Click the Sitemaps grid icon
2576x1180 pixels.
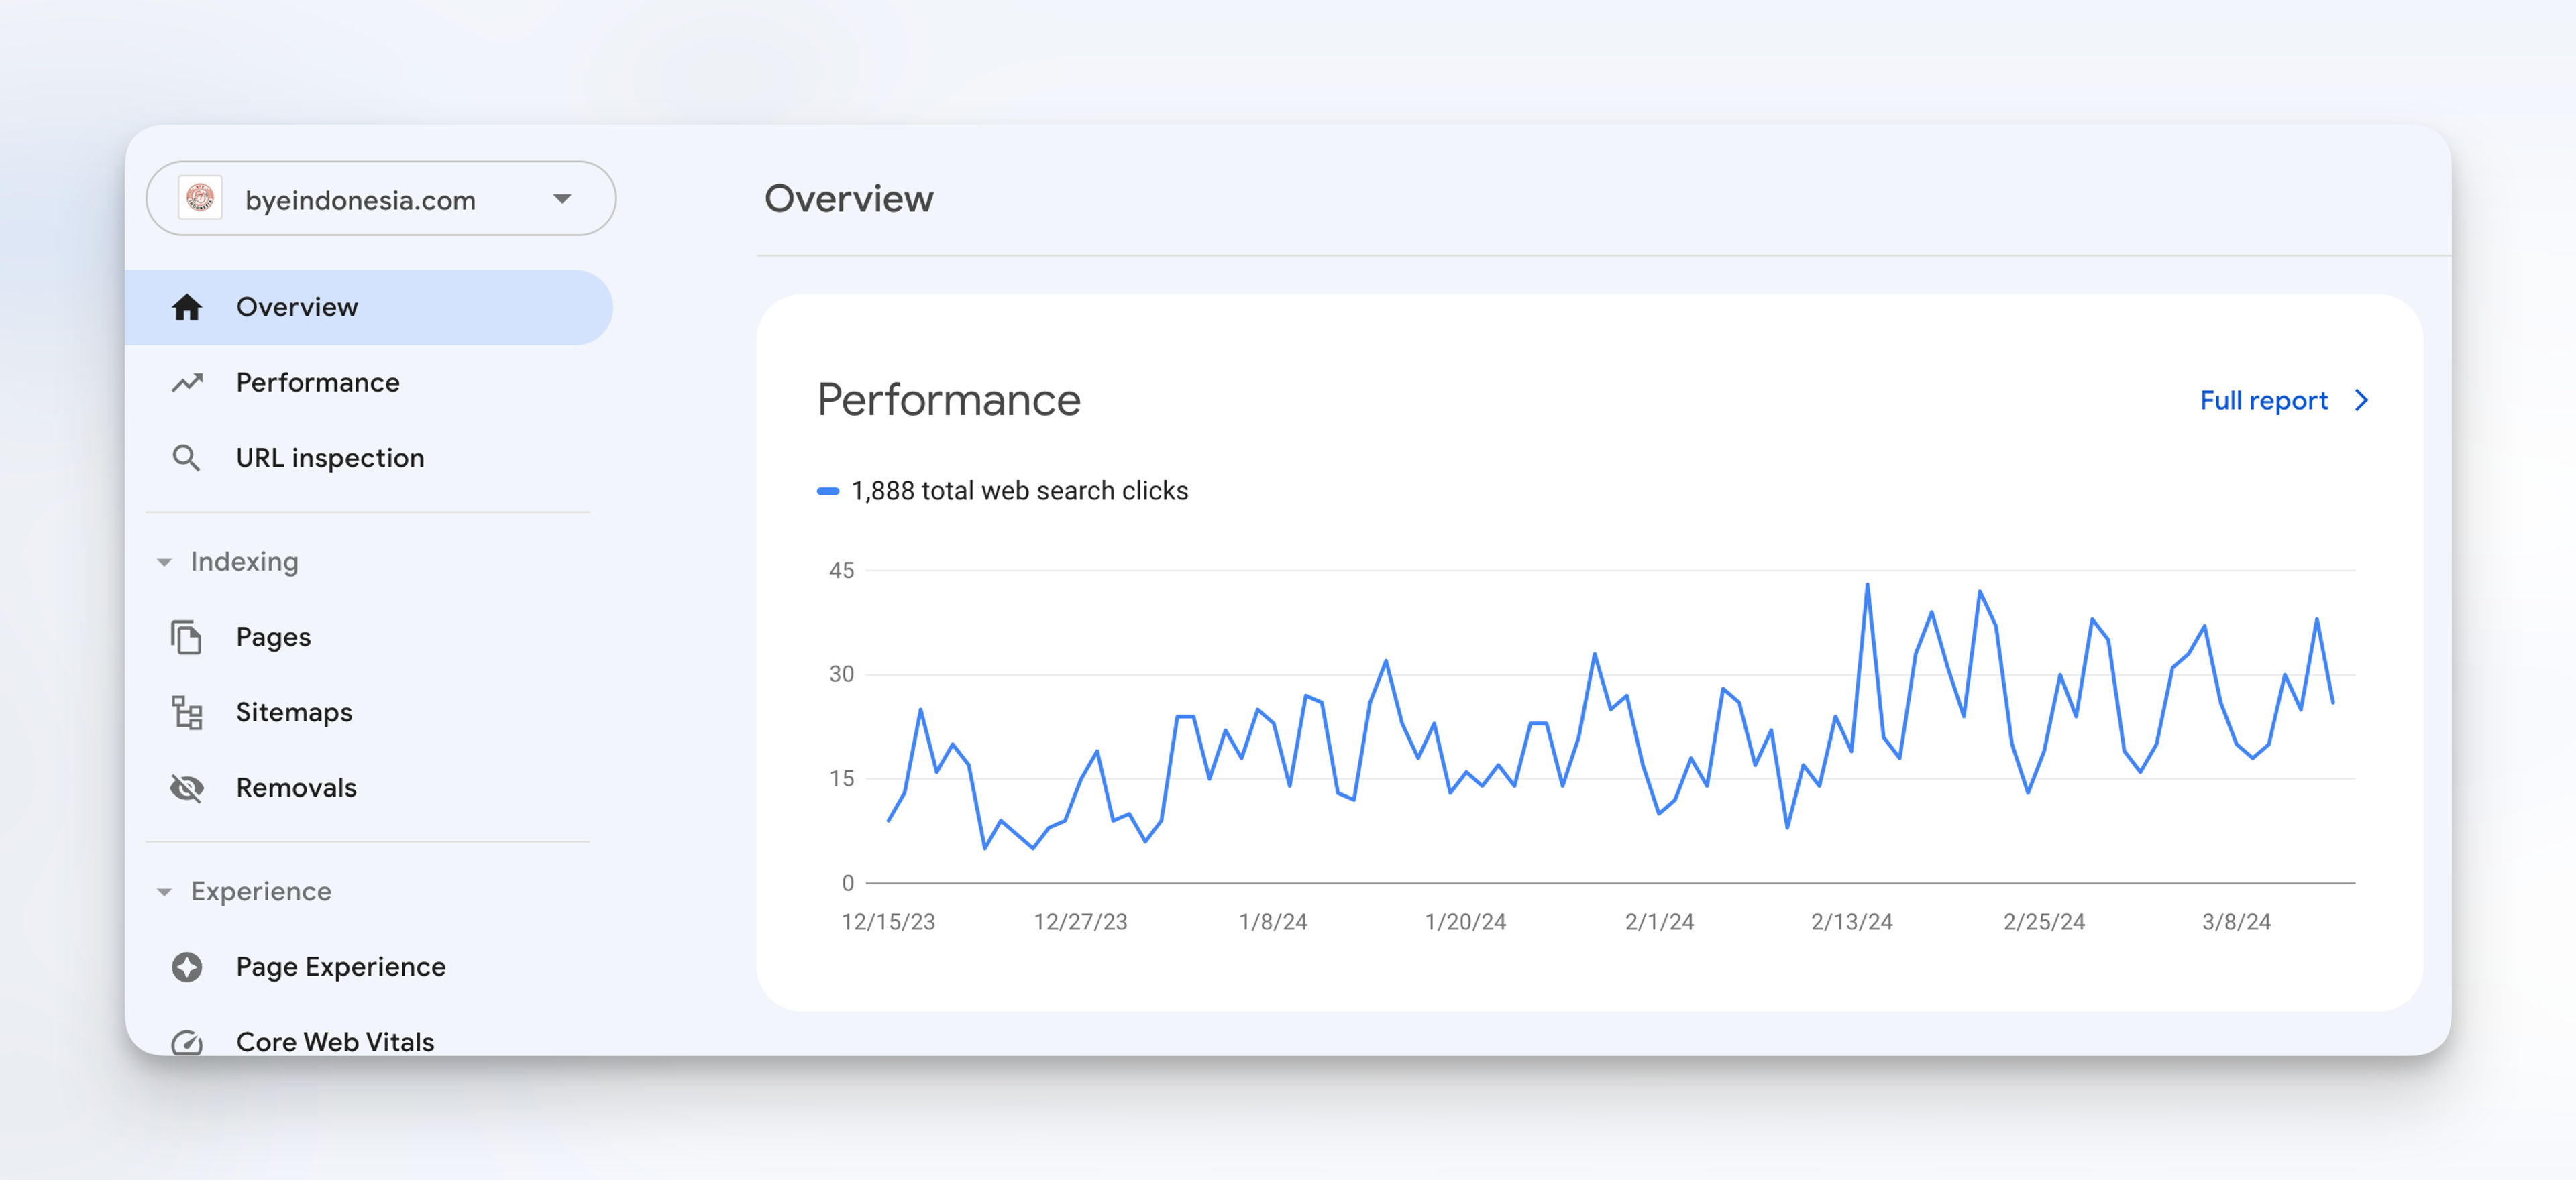tap(186, 711)
